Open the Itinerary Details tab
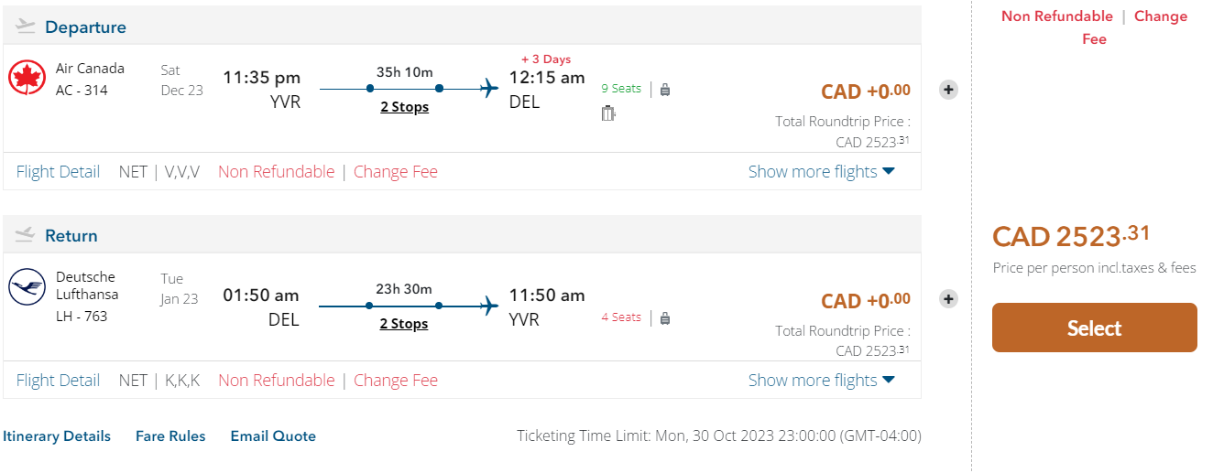This screenshot has height=473, width=1213. 57,436
